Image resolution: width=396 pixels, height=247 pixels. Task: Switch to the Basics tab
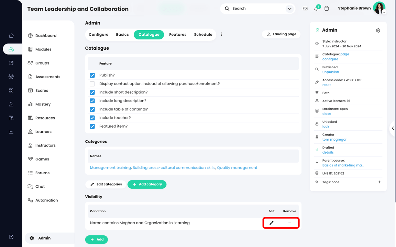pos(122,35)
